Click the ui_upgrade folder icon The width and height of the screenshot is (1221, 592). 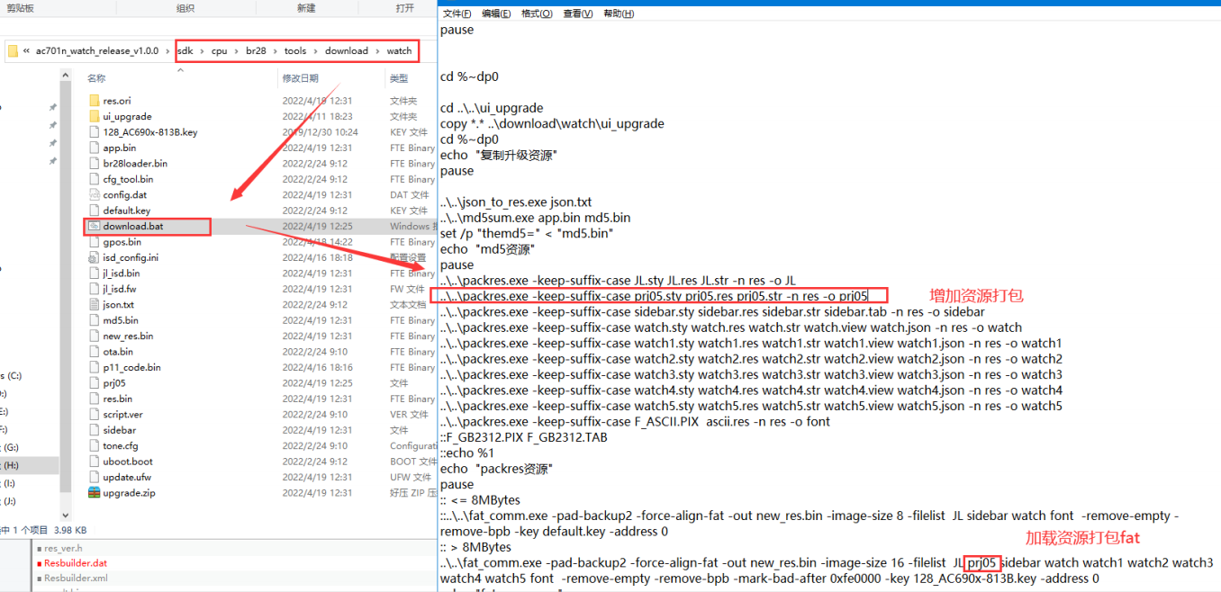[x=95, y=116]
